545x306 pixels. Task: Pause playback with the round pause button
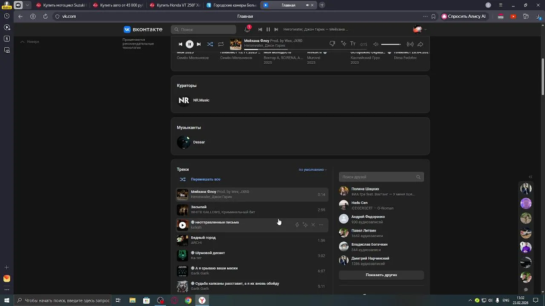[x=189, y=44]
